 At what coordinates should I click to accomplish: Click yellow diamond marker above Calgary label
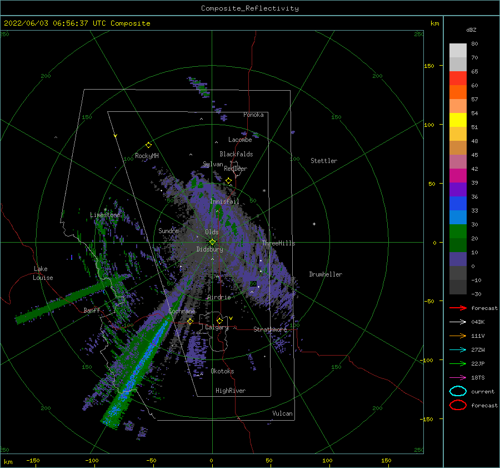coord(219,321)
